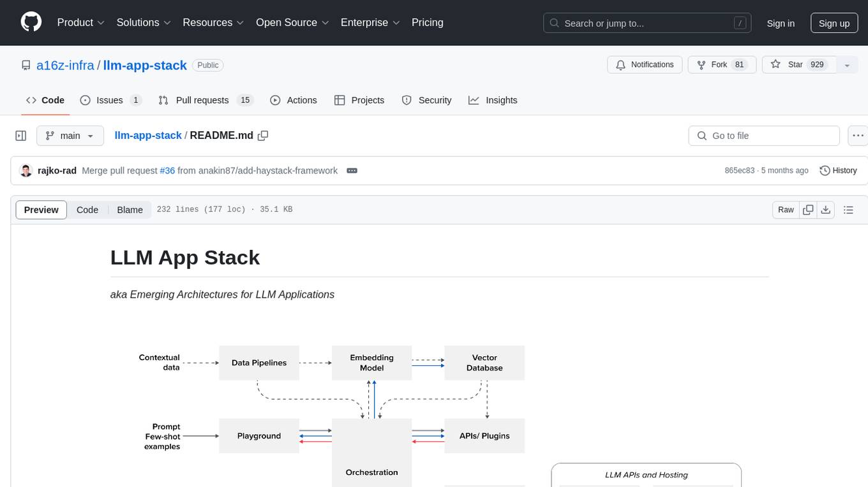Open the document outline
The width and height of the screenshot is (868, 487).
click(848, 210)
